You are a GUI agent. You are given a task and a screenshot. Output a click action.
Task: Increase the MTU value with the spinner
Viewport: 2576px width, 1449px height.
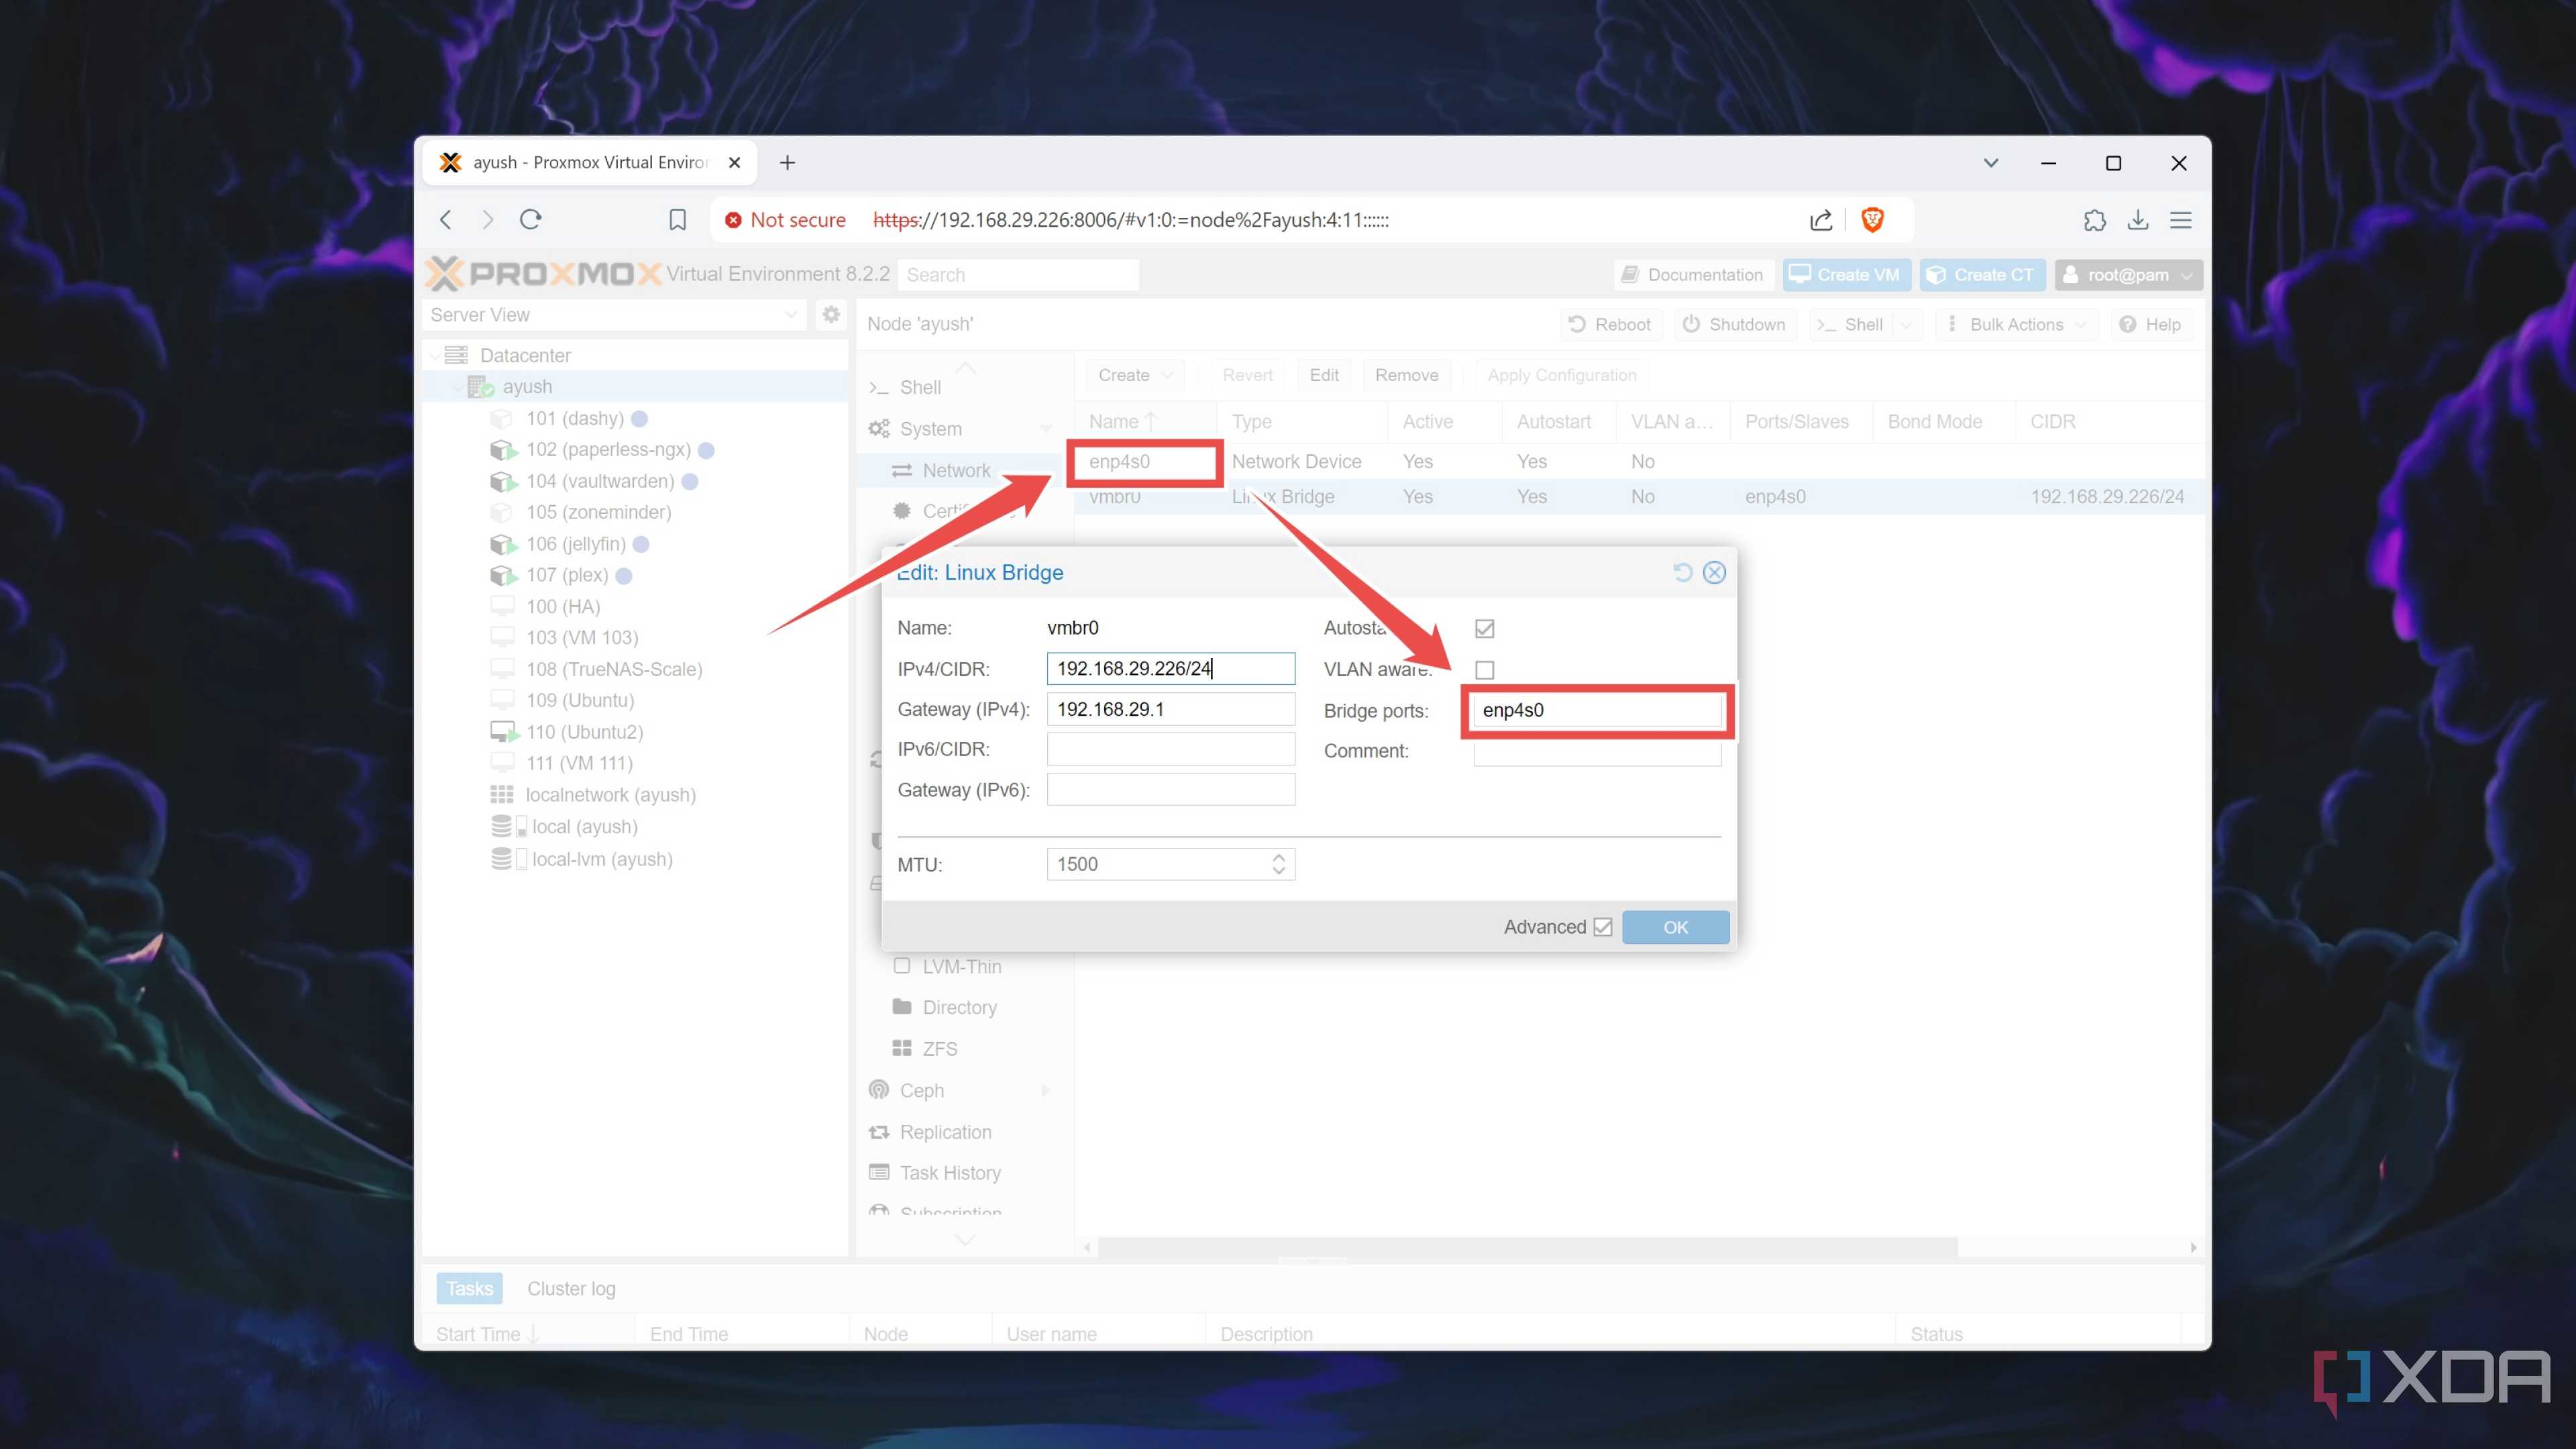tap(1279, 857)
